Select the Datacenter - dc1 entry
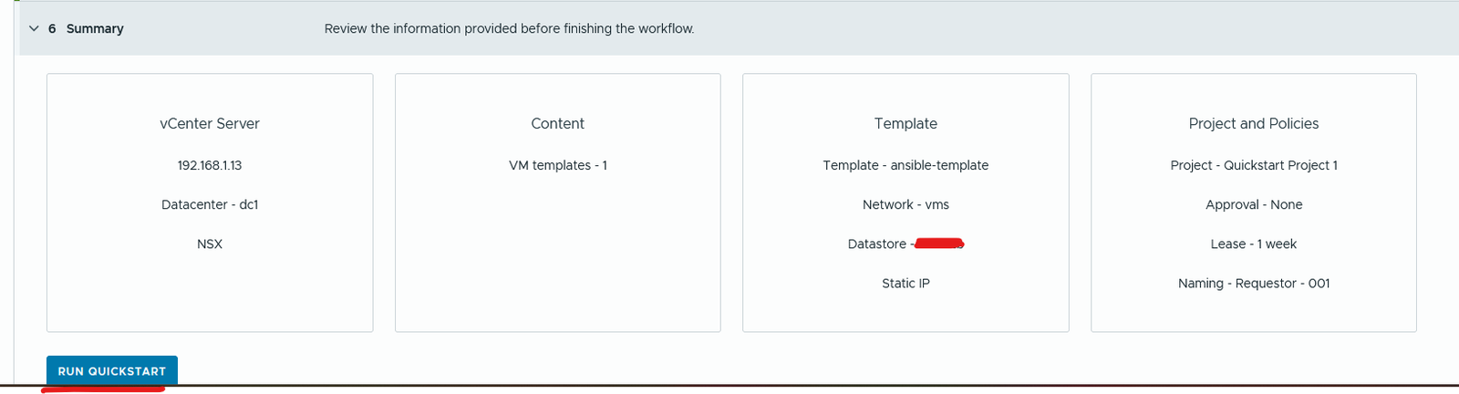The width and height of the screenshot is (1459, 394). tap(210, 204)
